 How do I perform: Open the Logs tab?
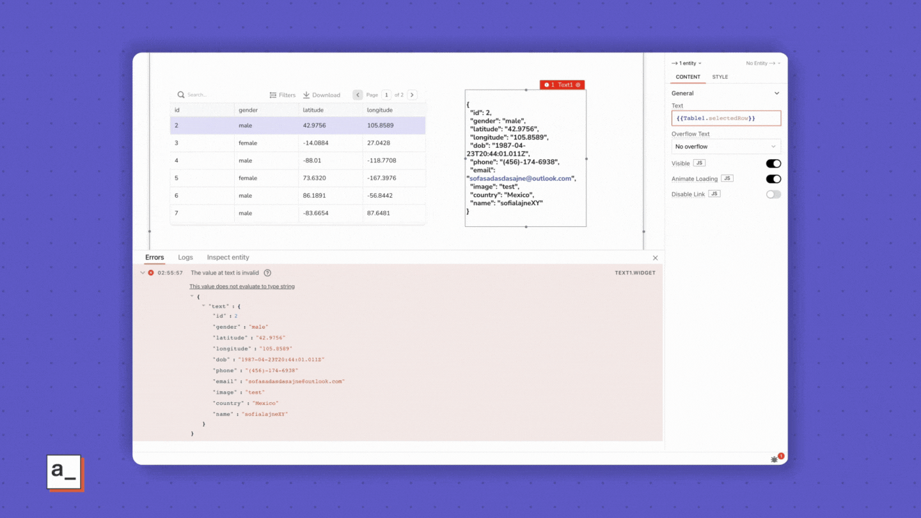pos(185,257)
